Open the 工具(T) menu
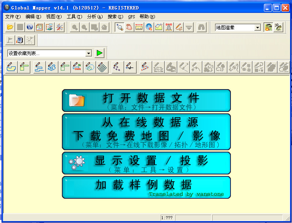Screen dimensions: 292x223 [74, 17]
